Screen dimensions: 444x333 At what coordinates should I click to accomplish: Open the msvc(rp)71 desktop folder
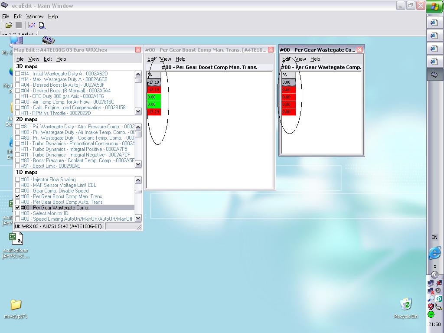click(16, 309)
